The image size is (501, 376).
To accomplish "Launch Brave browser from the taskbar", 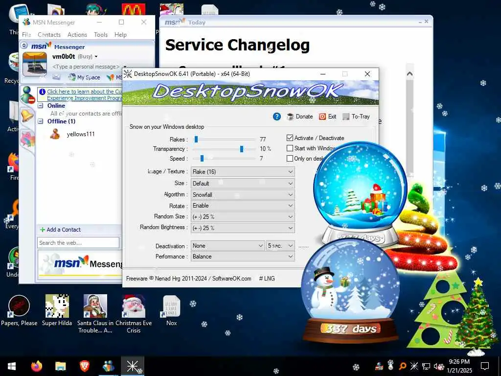I will tap(84, 366).
